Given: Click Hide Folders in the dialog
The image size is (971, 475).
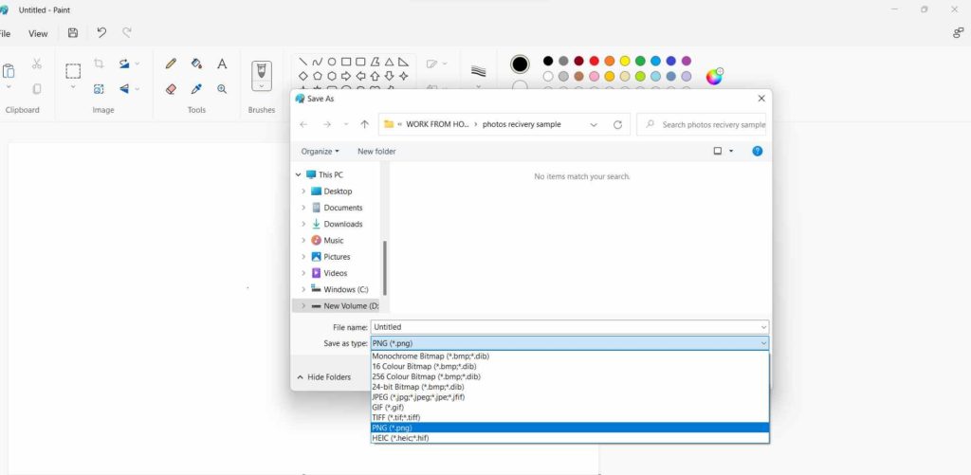Looking at the screenshot, I should [x=323, y=377].
